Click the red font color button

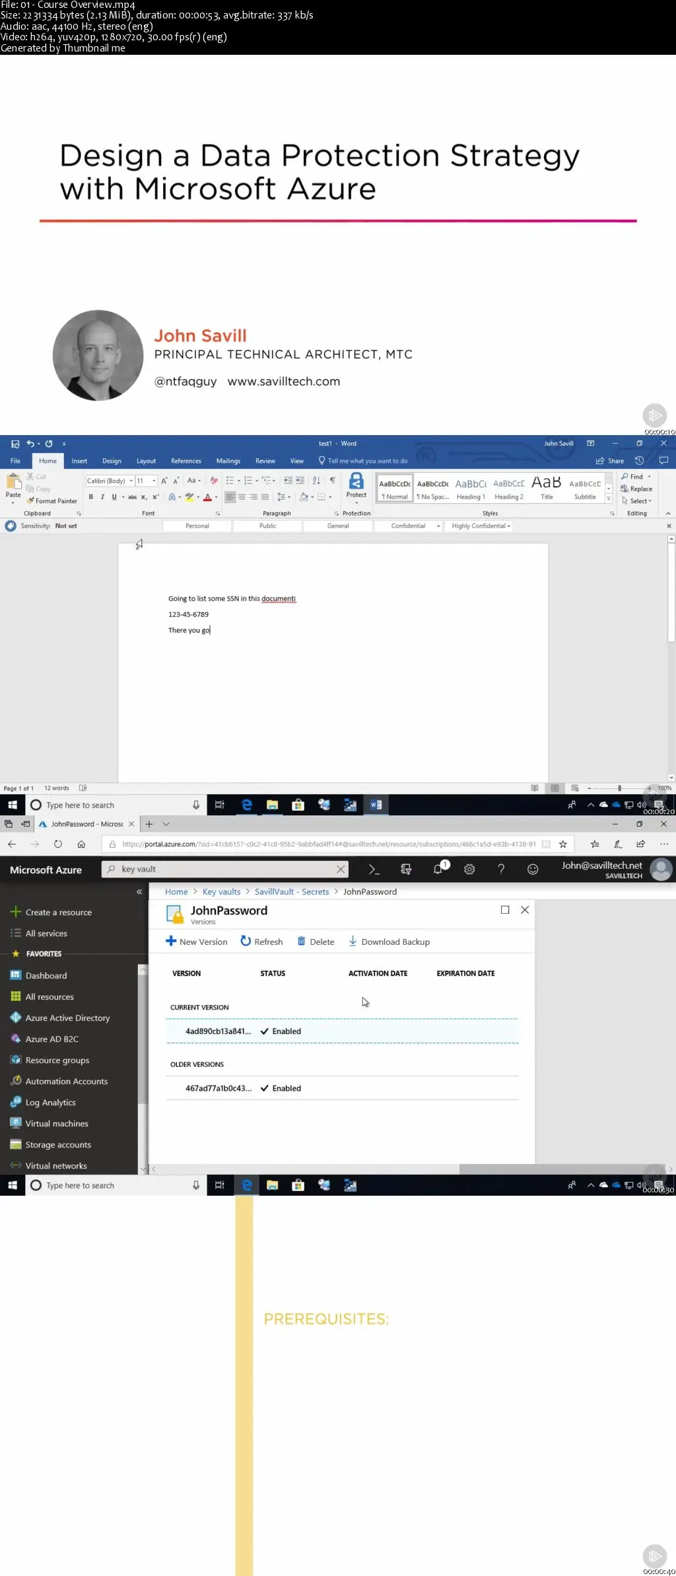coord(207,497)
